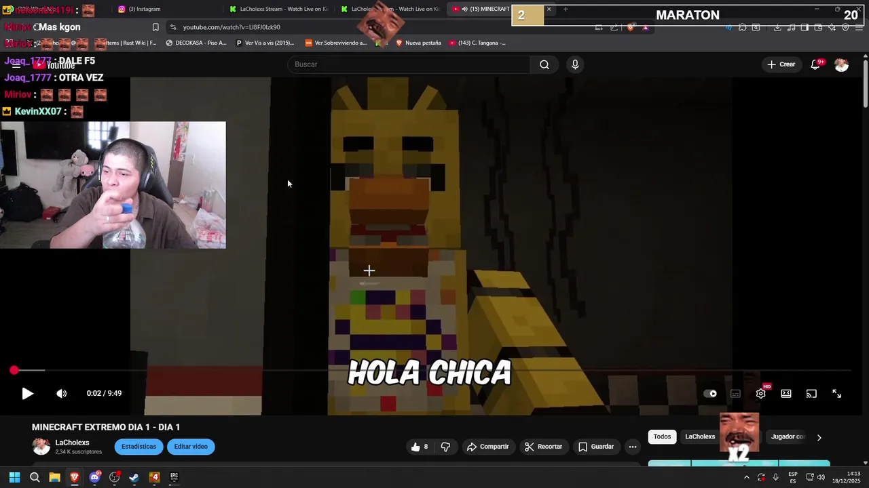Click the LaCholexs channel avatar
The width and height of the screenshot is (869, 488).
41,447
